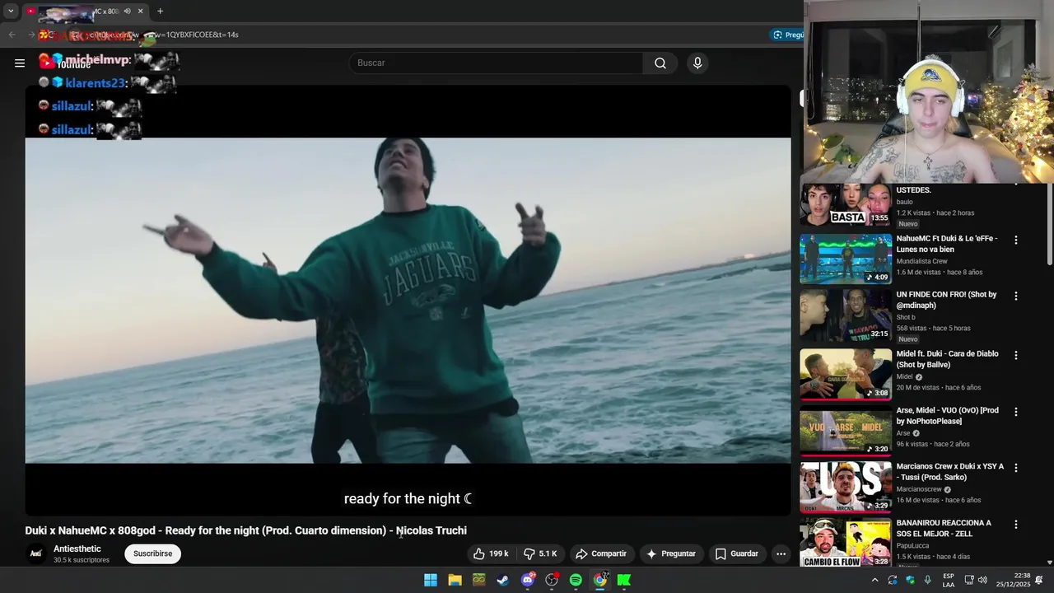Viewport: 1054px width, 593px height.
Task: Click the Compartir share button
Action: tap(601, 553)
